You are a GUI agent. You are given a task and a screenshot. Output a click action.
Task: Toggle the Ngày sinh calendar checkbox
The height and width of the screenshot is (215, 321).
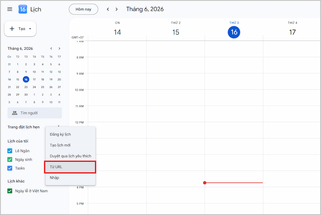10,159
